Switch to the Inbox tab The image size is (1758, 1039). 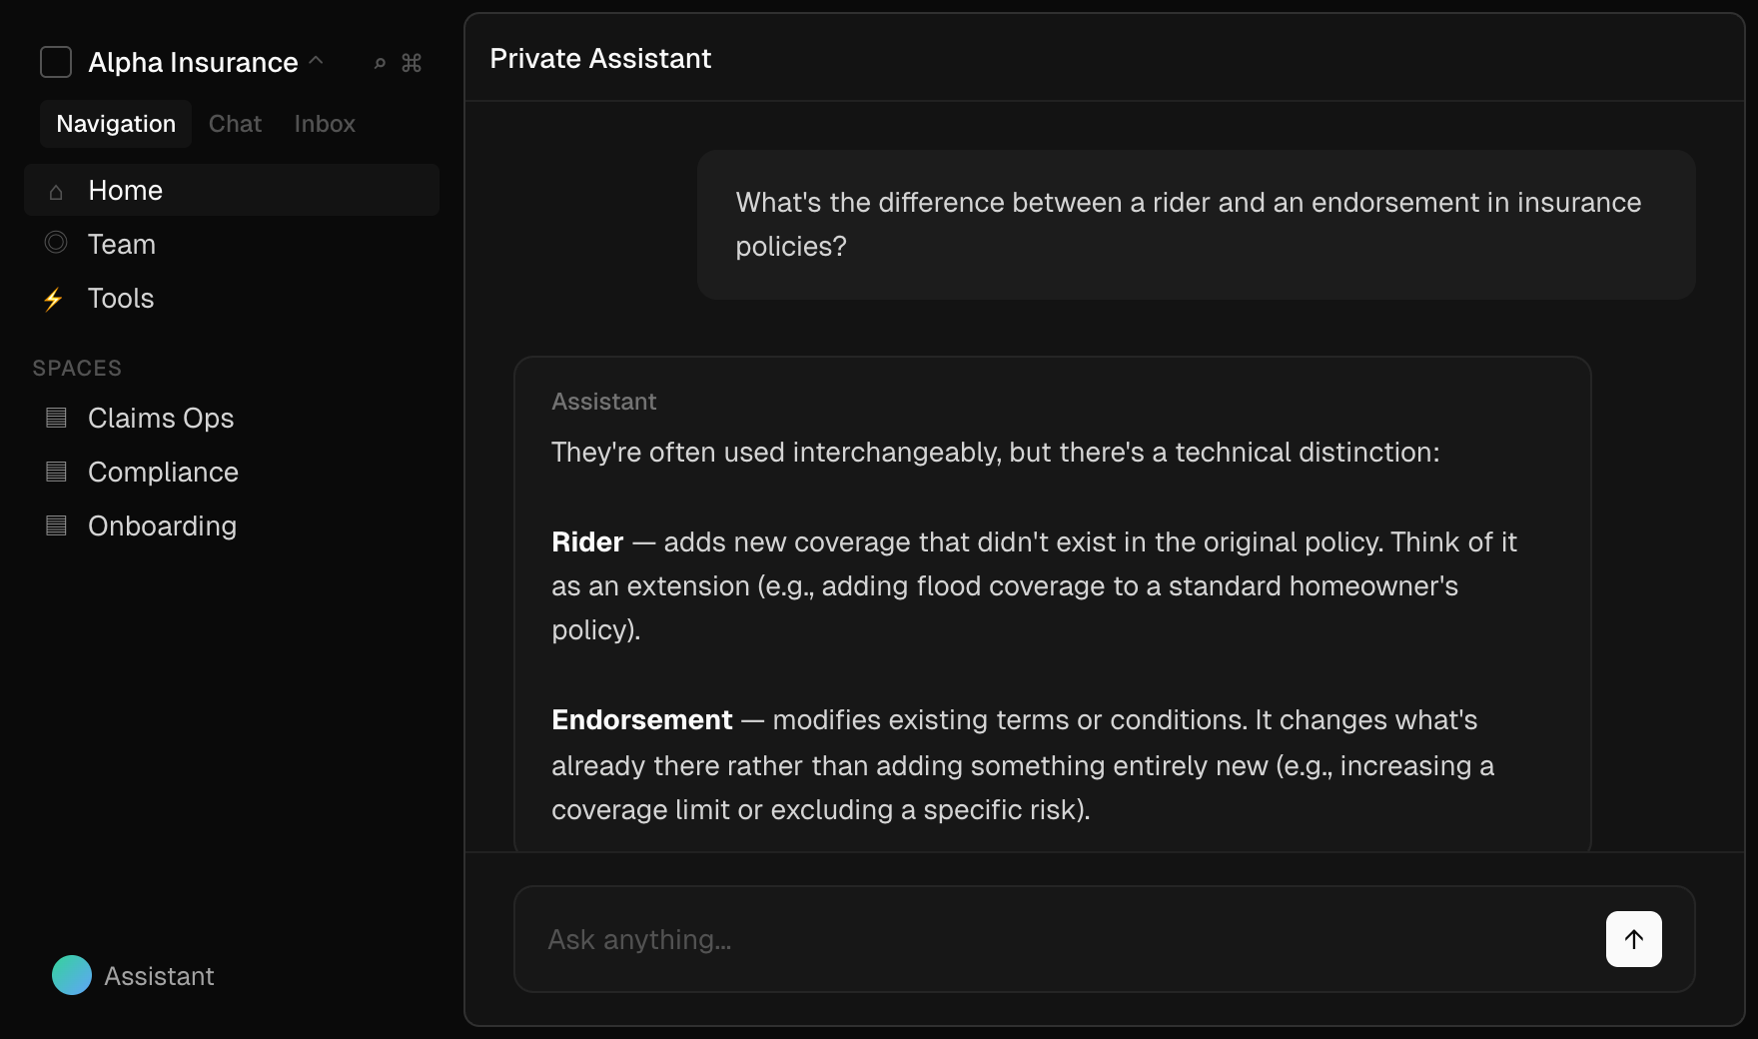tap(324, 123)
